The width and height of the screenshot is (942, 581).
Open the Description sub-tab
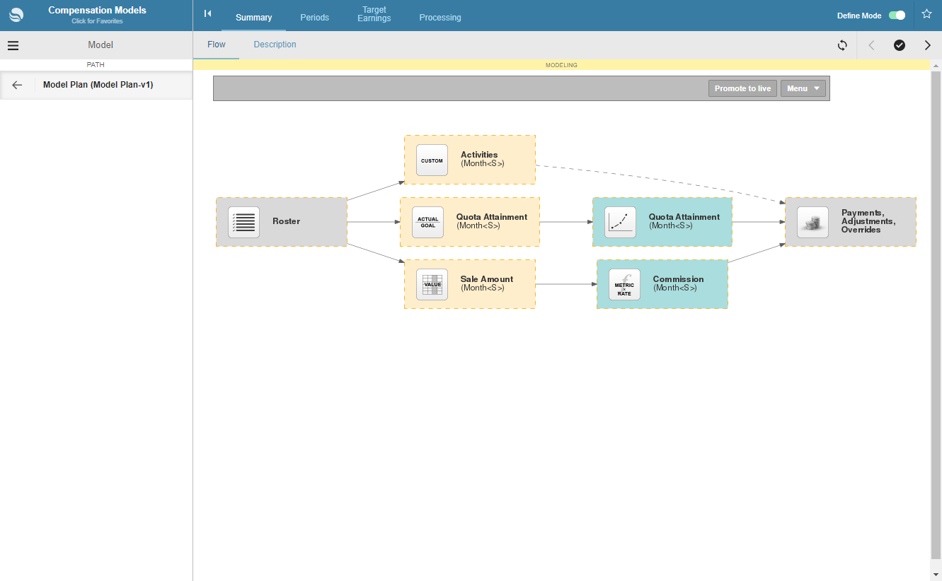(275, 45)
